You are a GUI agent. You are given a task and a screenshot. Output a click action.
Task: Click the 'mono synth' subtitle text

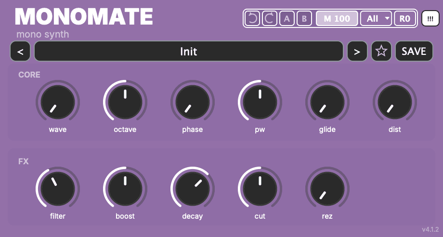[x=43, y=35]
